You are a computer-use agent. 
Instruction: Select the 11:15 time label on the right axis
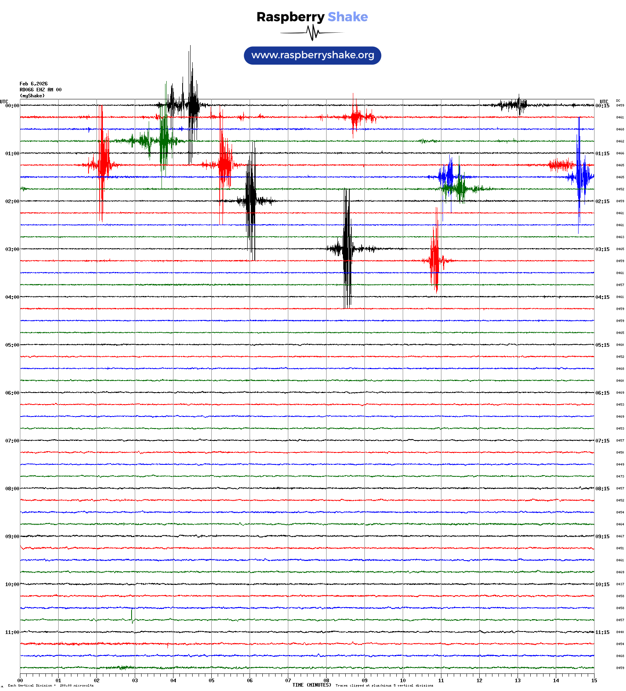pos(602,632)
